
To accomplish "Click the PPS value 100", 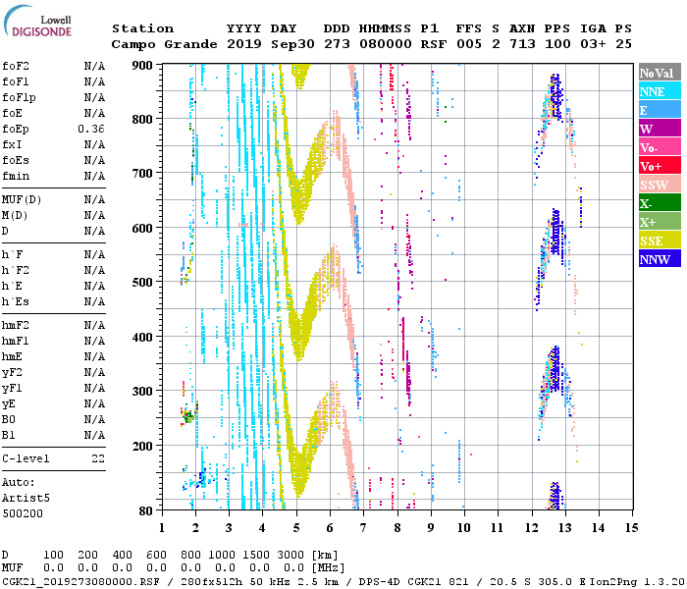I will coord(557,44).
